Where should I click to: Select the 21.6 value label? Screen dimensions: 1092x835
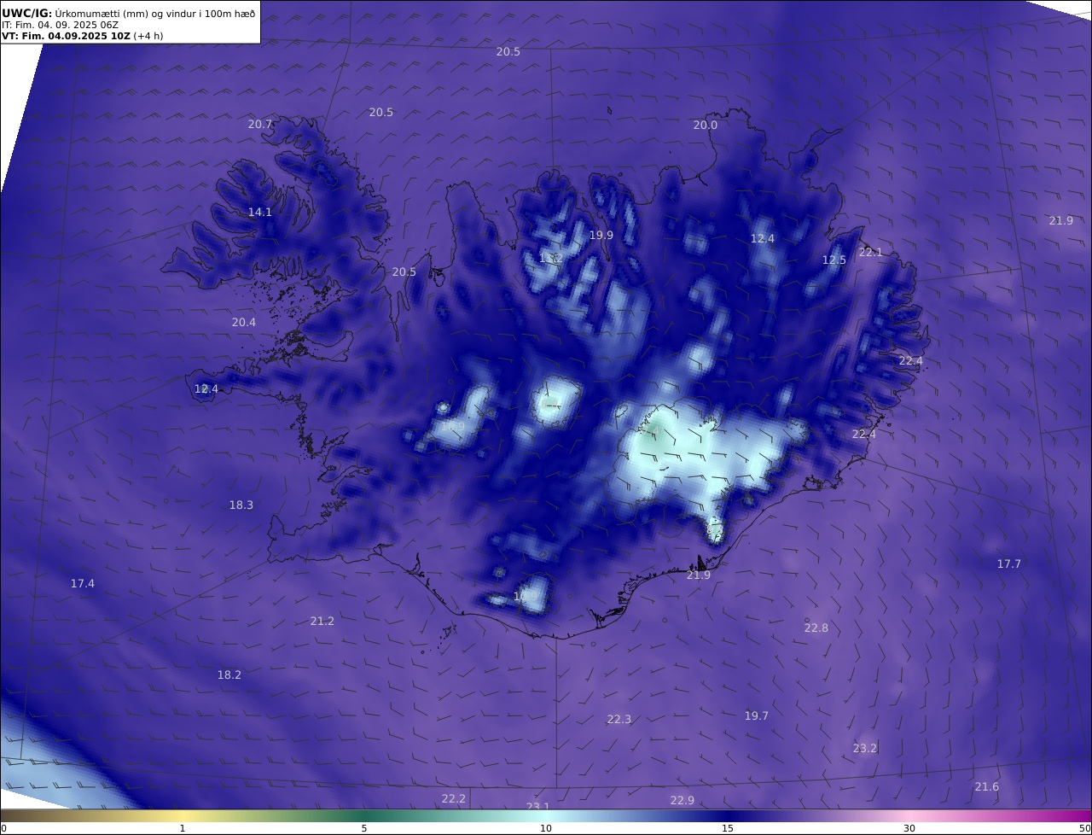pos(987,787)
